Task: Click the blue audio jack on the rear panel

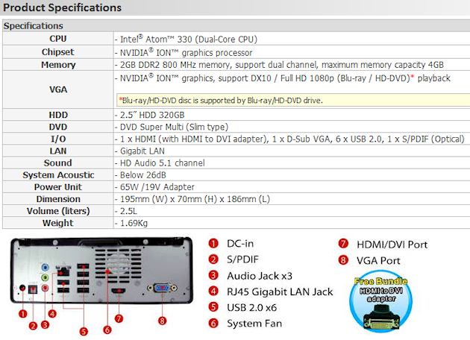Action: coord(45,267)
